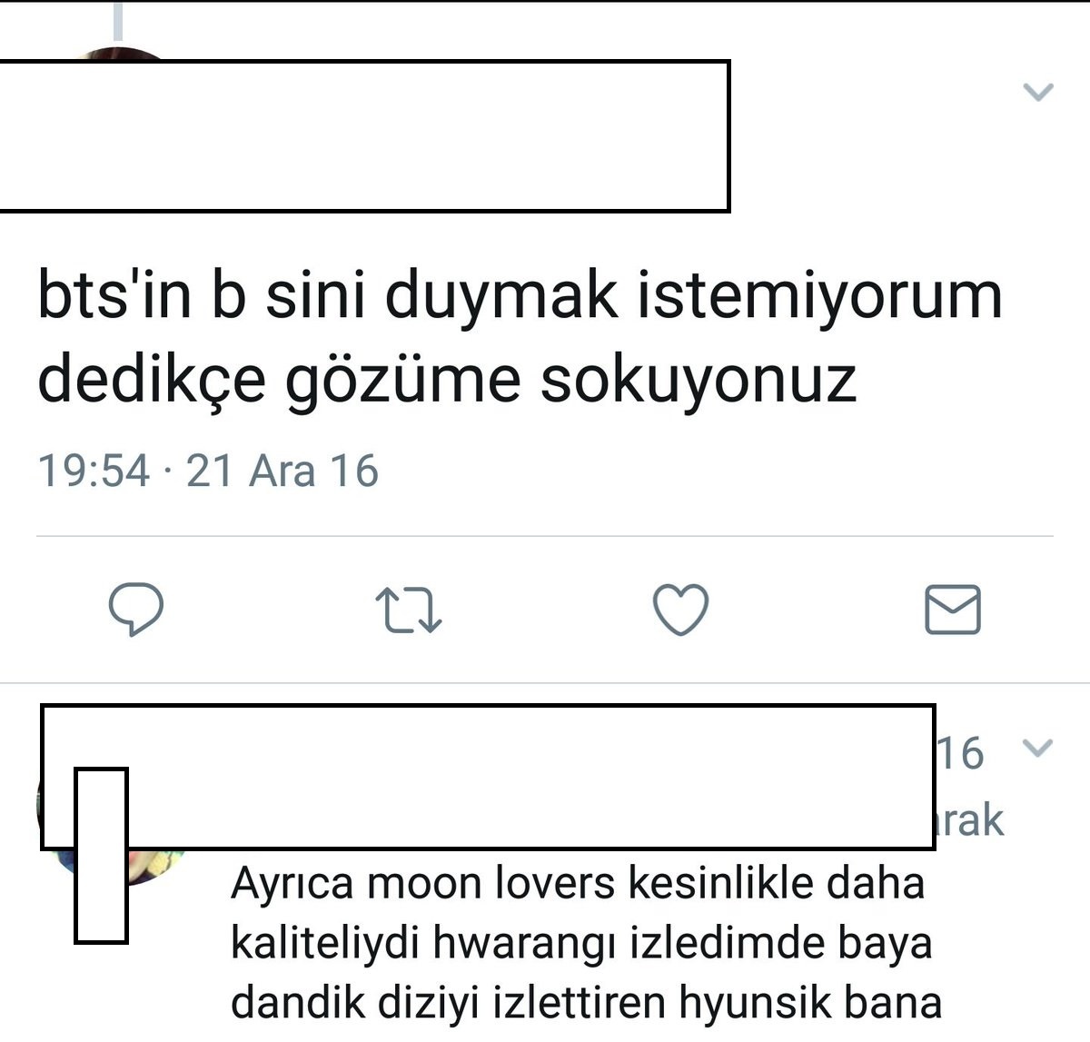Screen dimensions: 1090x1042
Task: Select the reply line kaliteliydi hwarangı izledimde
Action: (581, 943)
